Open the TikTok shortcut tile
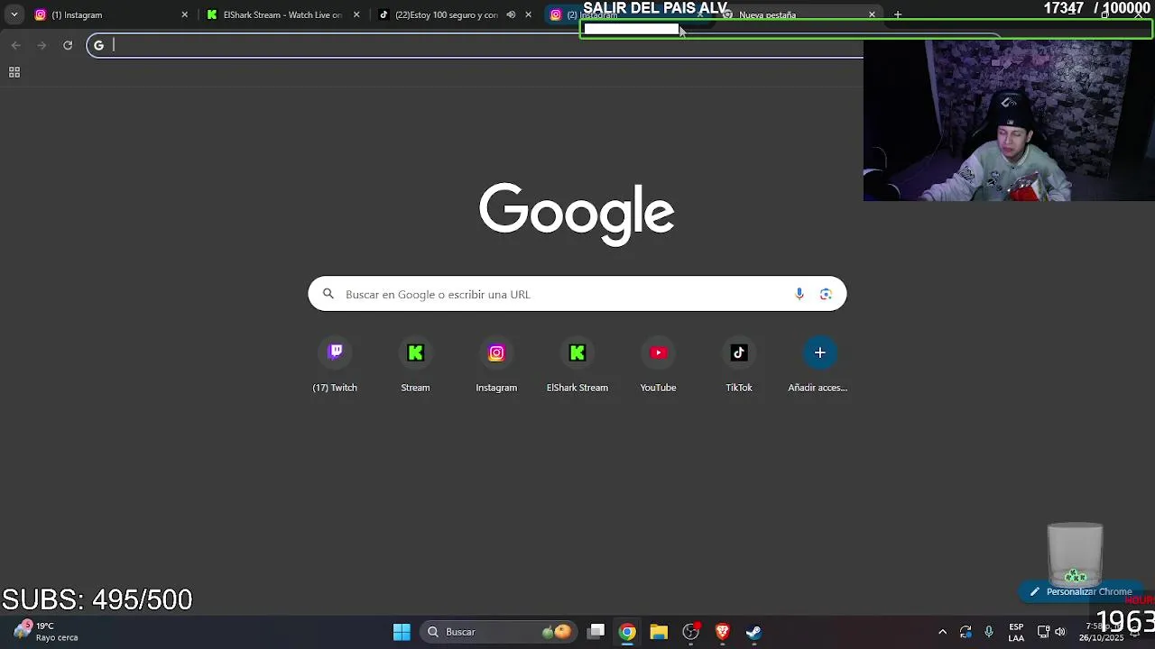This screenshot has width=1155, height=649. pyautogui.click(x=739, y=365)
